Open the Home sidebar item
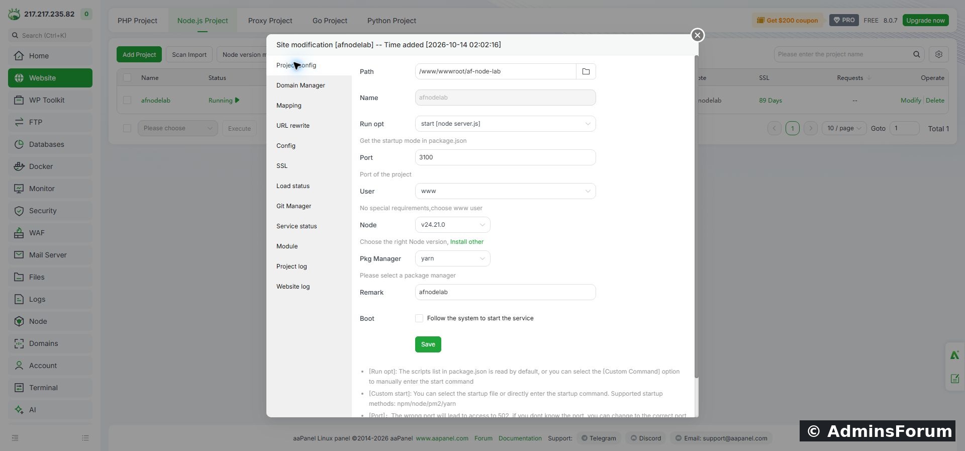965x451 pixels. [50, 56]
